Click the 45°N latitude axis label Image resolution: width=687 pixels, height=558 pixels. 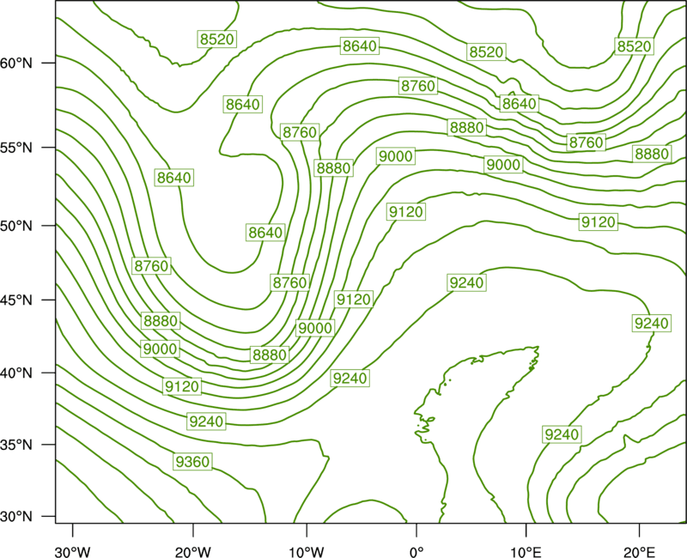coord(16,300)
